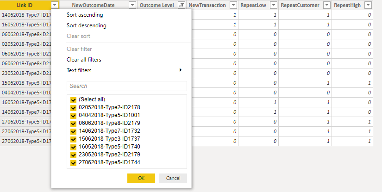This screenshot has height=192, width=382.
Task: Uncheck 16052018-Type5-ID1740
Action: pos(73,147)
